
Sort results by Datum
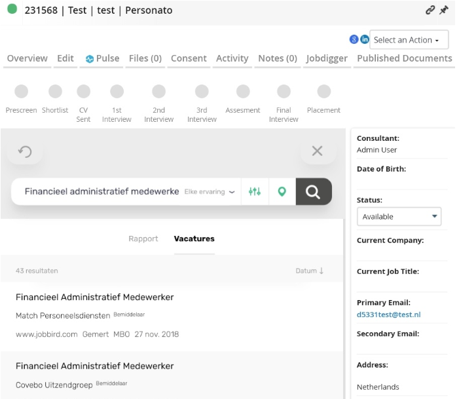tap(310, 271)
